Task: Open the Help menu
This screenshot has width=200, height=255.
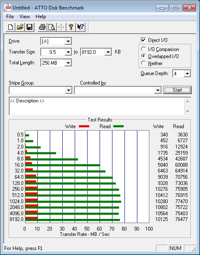Action: tap(41, 17)
